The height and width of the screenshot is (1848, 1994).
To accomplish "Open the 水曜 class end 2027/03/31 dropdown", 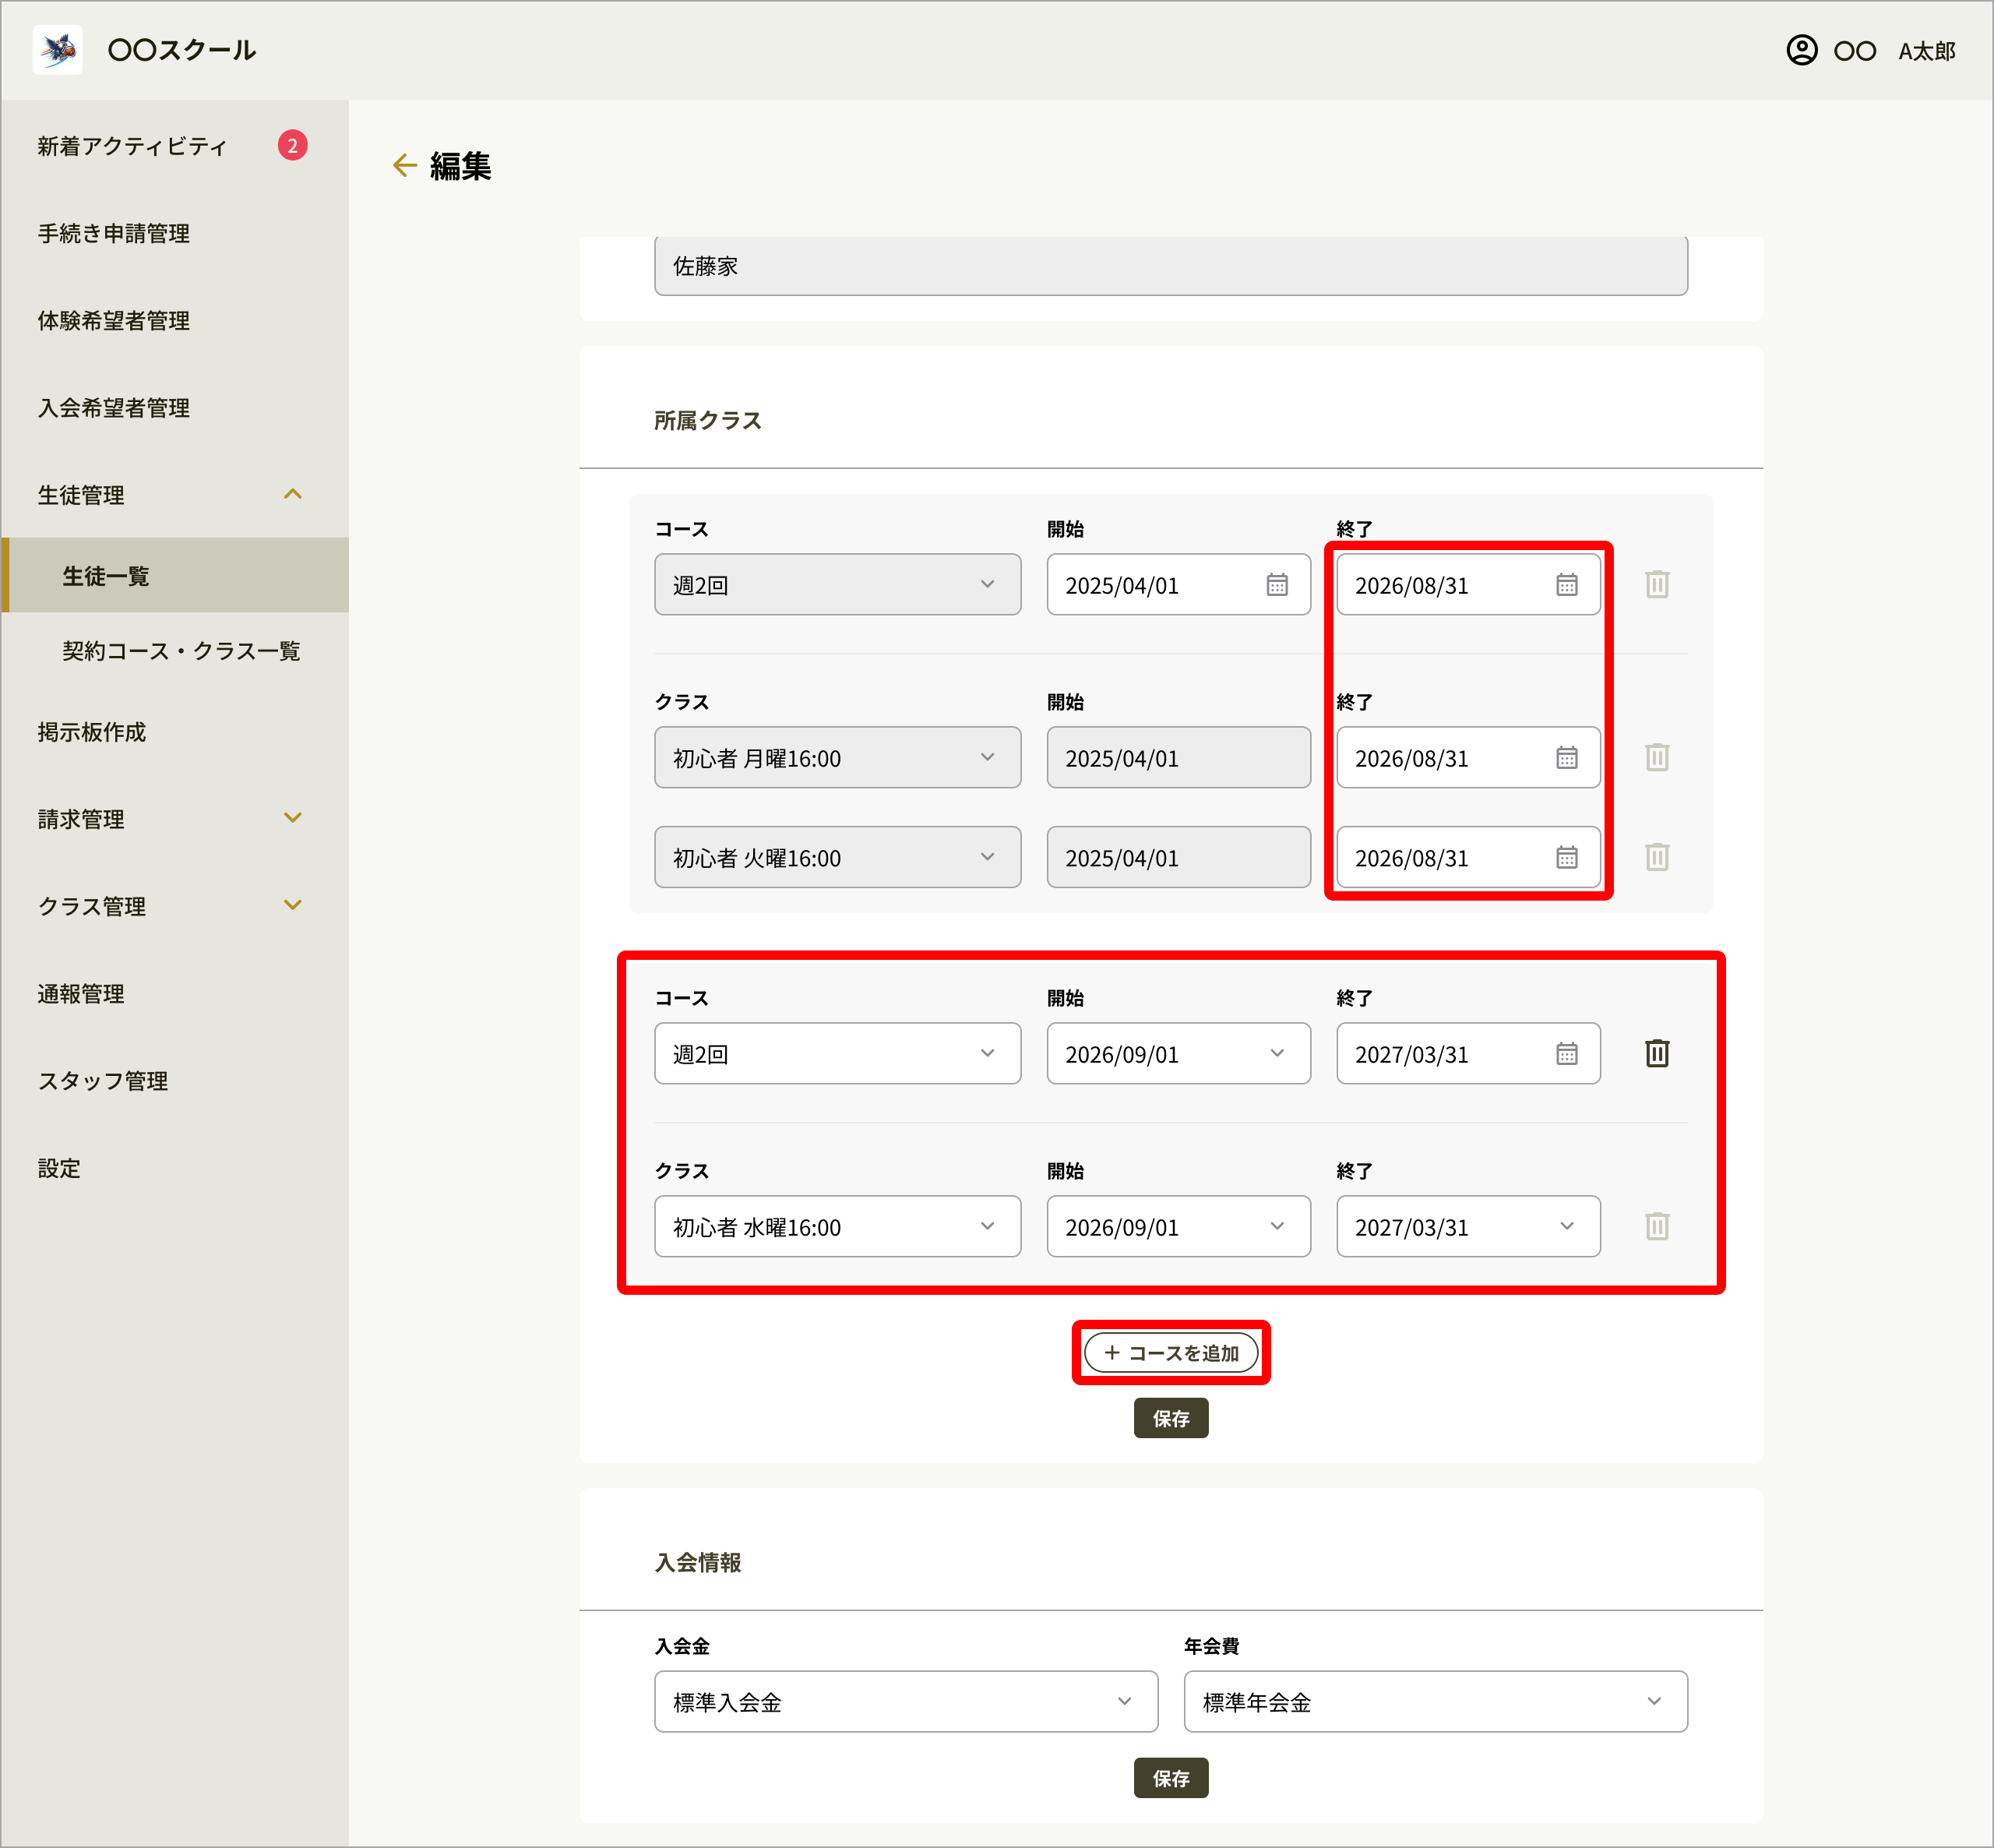I will pos(1468,1227).
